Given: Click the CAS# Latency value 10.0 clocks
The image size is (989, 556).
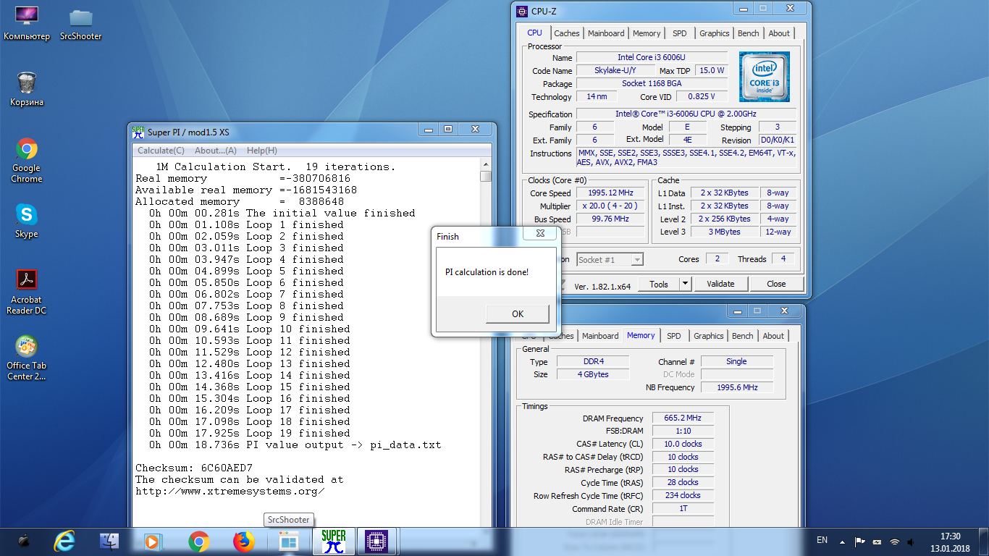Looking at the screenshot, I should (683, 444).
